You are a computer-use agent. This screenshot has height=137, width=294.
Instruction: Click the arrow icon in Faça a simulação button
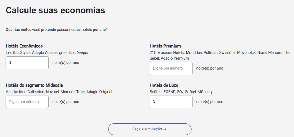click(x=165, y=129)
